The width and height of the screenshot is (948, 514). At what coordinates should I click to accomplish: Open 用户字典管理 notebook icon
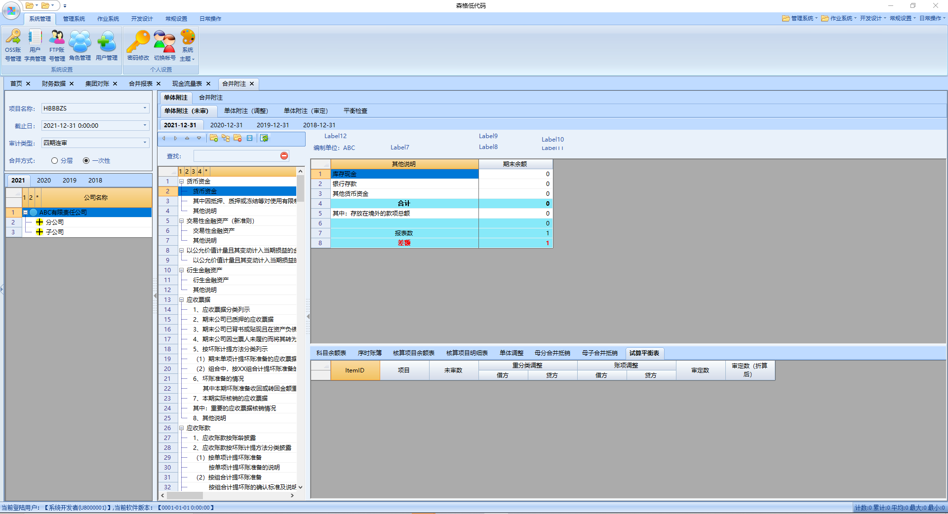coord(35,45)
